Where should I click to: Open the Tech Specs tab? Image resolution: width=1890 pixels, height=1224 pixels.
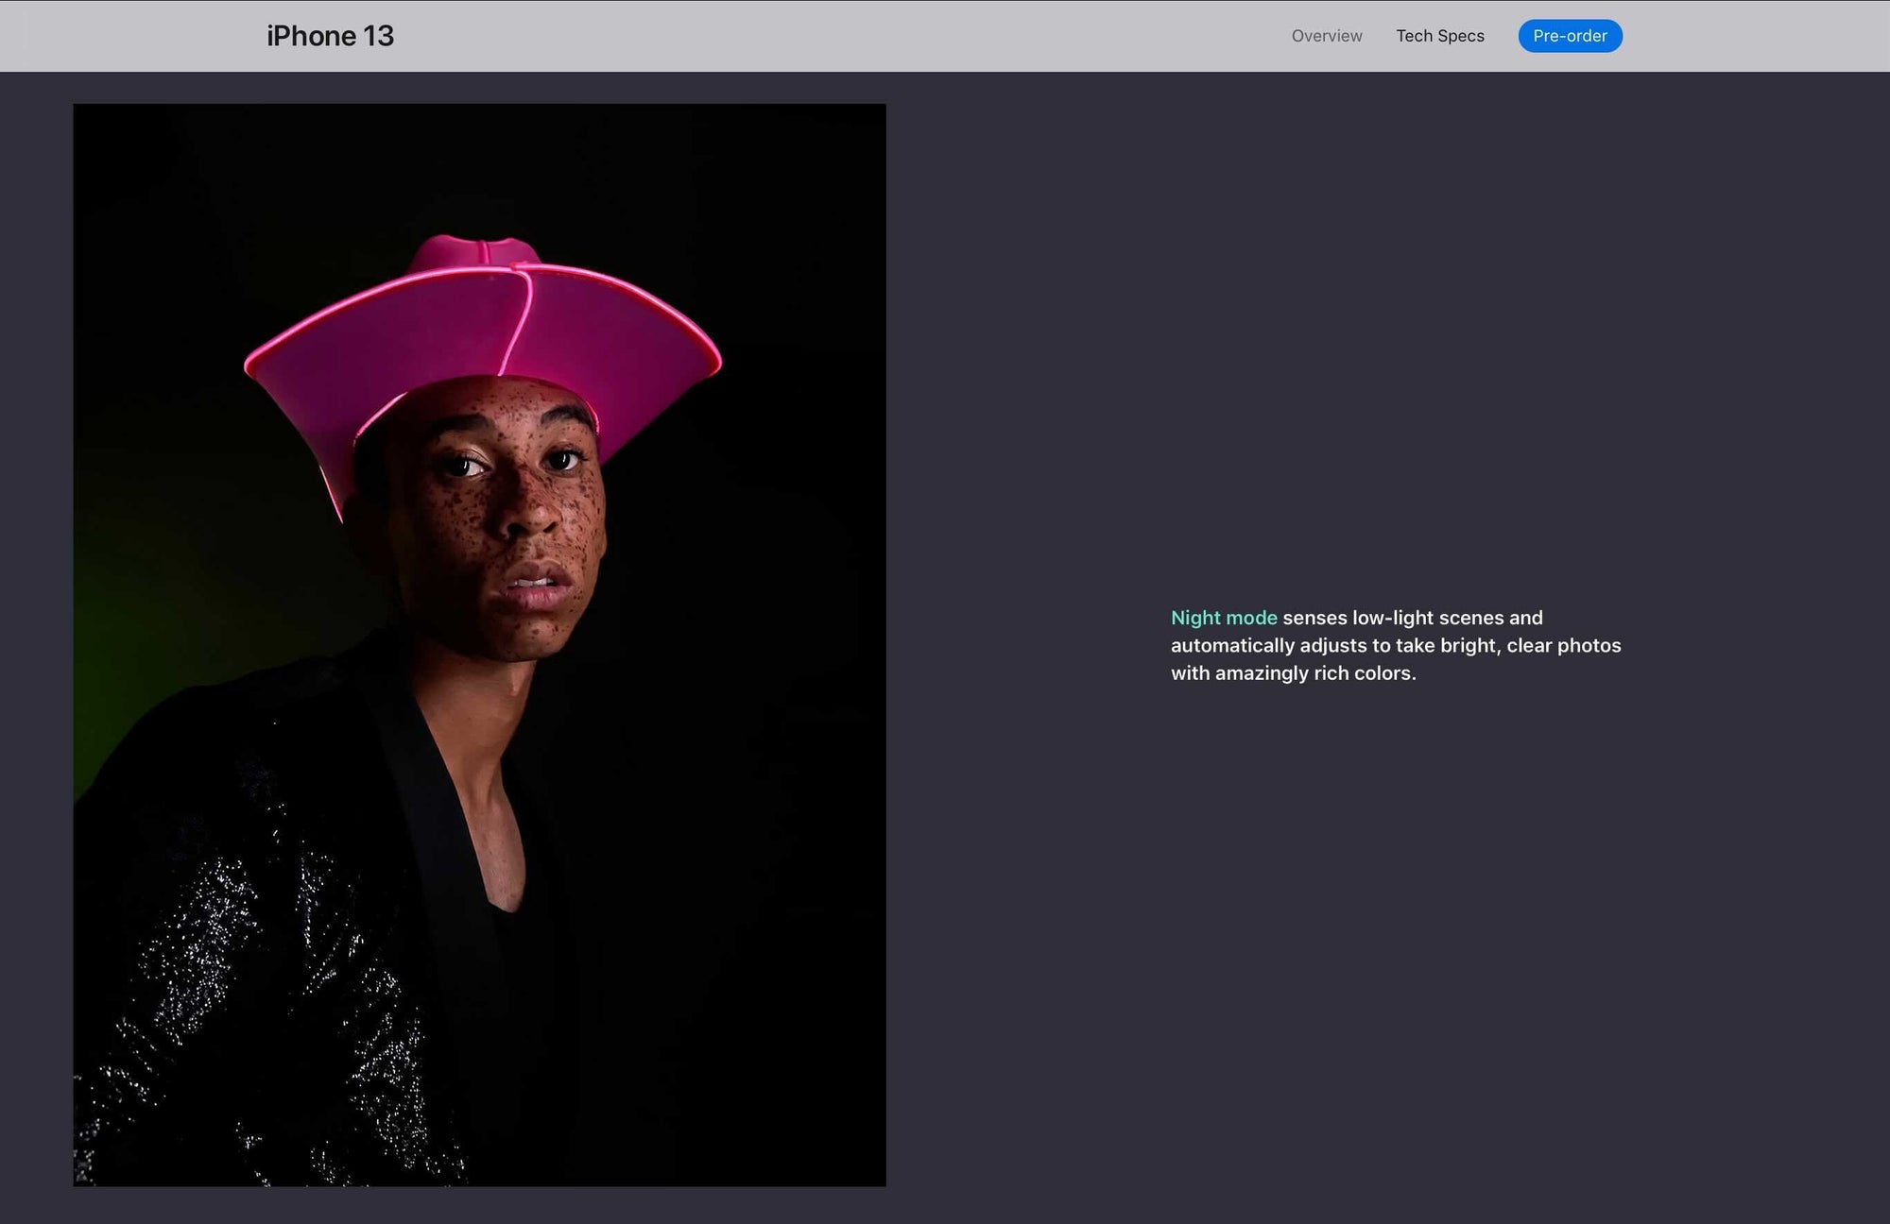(x=1439, y=36)
